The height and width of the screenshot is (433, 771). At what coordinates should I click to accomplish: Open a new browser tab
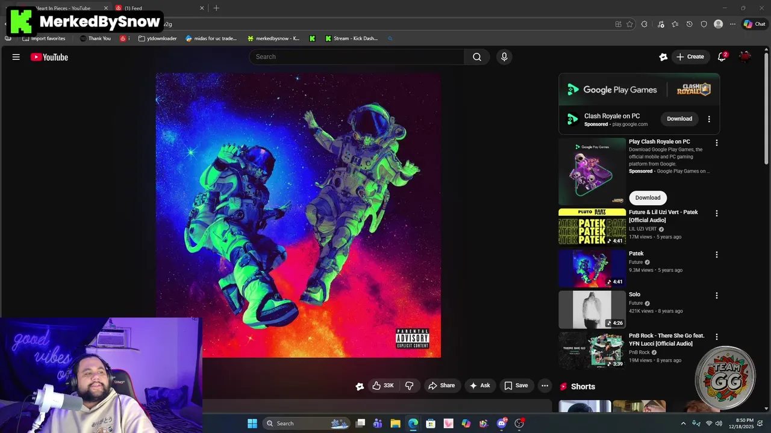tap(216, 8)
